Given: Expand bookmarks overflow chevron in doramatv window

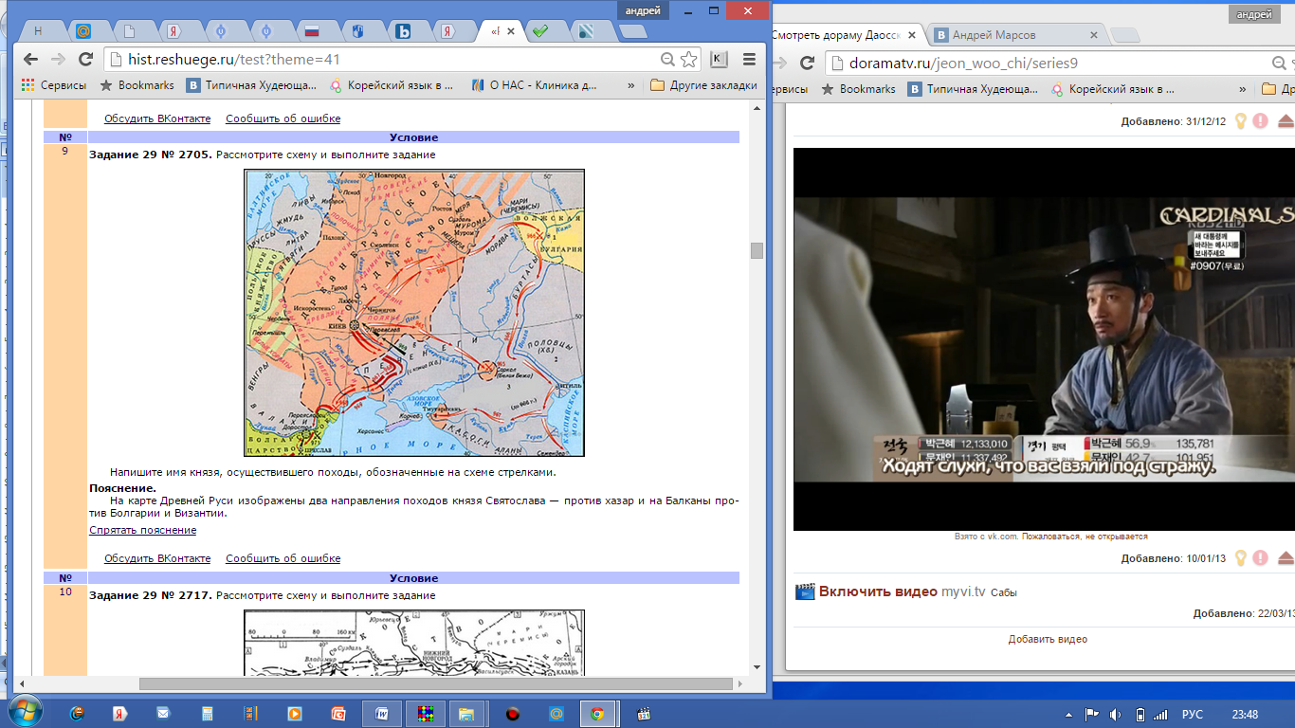Looking at the screenshot, I should 1243,88.
